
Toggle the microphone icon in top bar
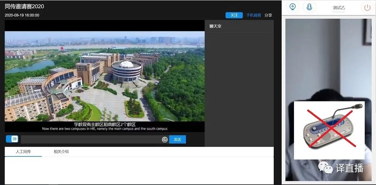click(309, 7)
